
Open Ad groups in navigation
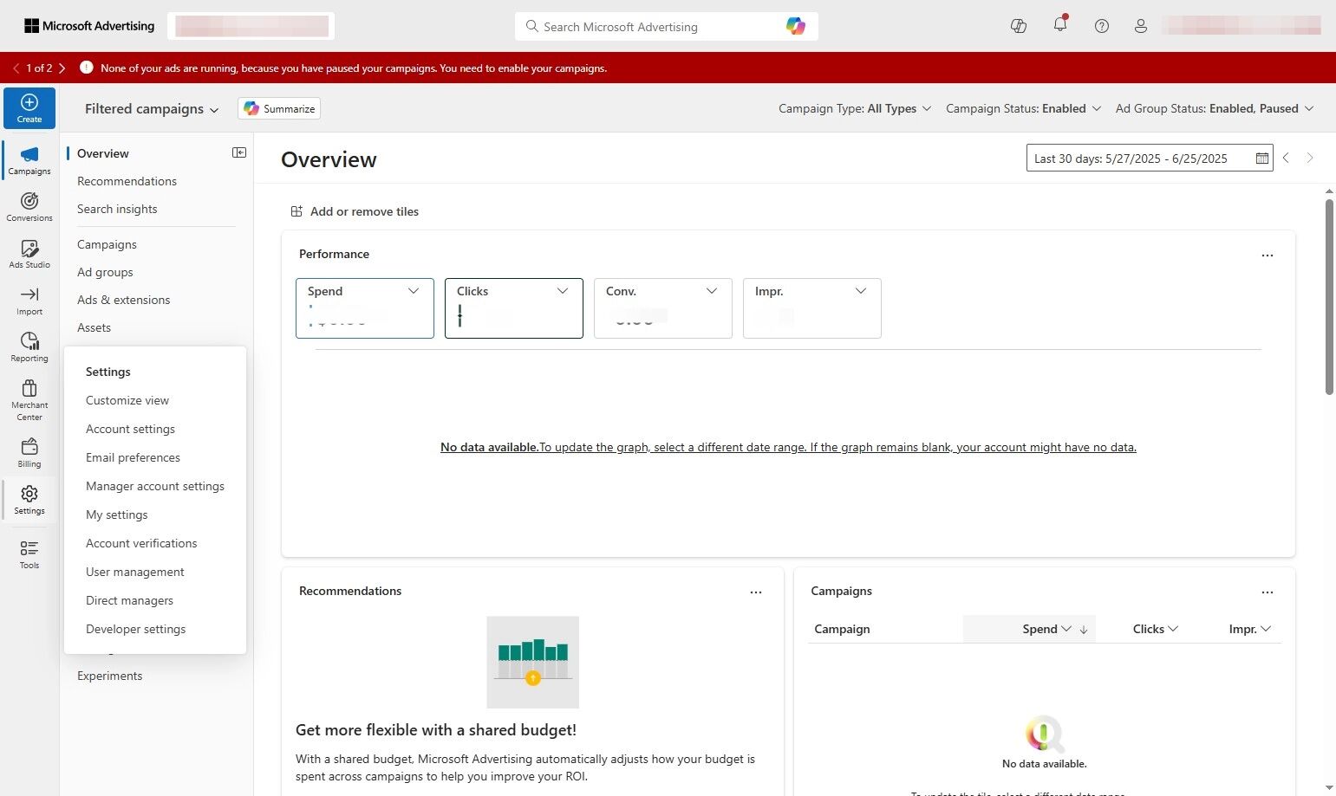click(105, 272)
